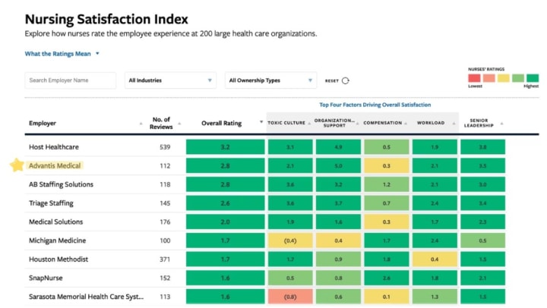Click SnapNurse's 0.5 toxic culture cell

pos(290,278)
